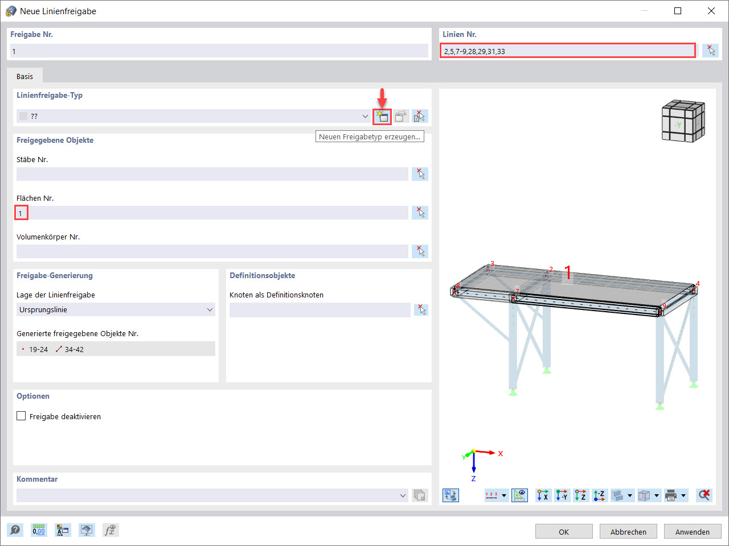Click the cancel zoom selection icon
The width and height of the screenshot is (729, 546).
pyautogui.click(x=705, y=495)
